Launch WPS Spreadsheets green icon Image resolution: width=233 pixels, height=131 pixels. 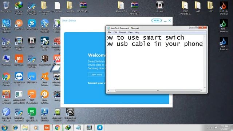coord(32,114)
